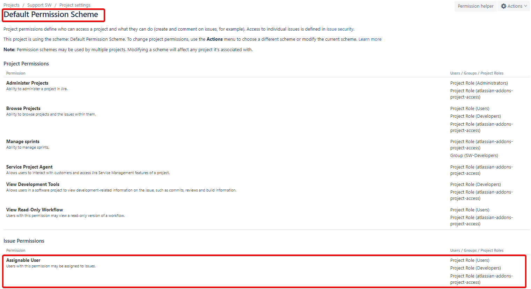
Task: Open Support SW breadcrumb link
Action: [39, 5]
